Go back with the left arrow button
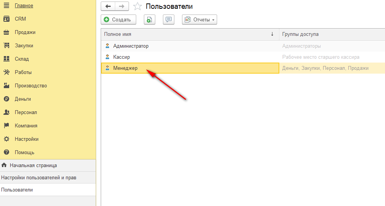This screenshot has height=206, width=385. point(108,6)
